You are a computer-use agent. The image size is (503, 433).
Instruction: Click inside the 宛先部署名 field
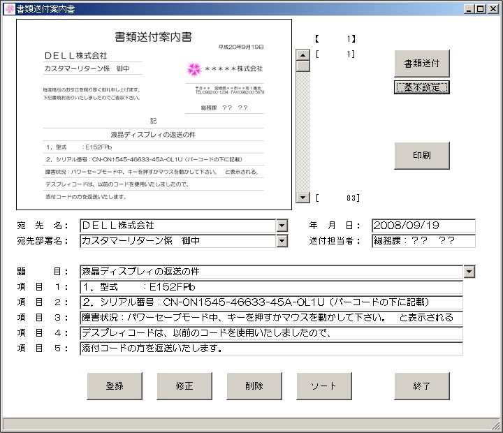(178, 241)
